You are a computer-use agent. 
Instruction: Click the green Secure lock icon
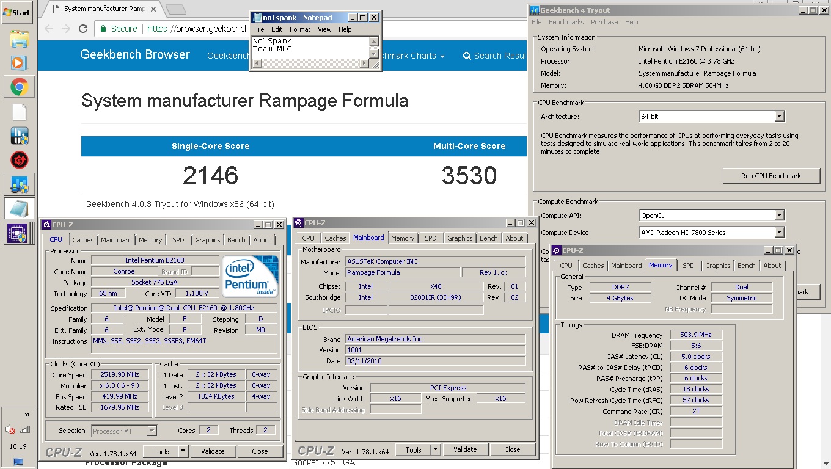(104, 29)
